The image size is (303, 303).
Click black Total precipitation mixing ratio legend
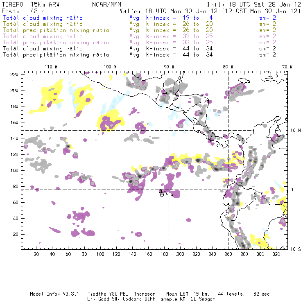pyautogui.click(x=56, y=55)
